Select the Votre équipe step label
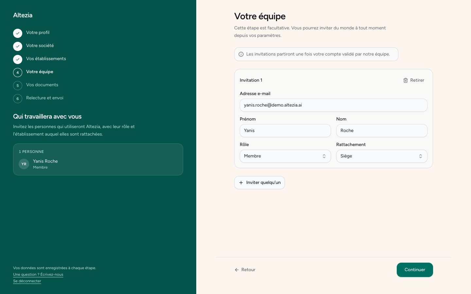This screenshot has width=471, height=294. [x=40, y=72]
